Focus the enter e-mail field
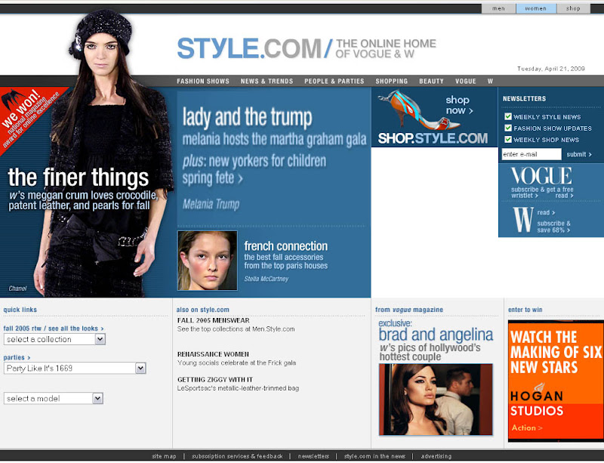This screenshot has height=463, width=604. (532, 154)
